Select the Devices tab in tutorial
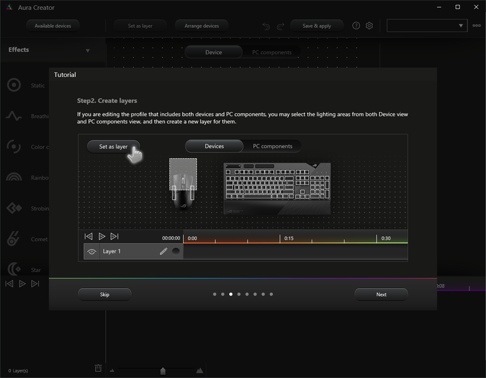The width and height of the screenshot is (486, 378). tap(214, 146)
